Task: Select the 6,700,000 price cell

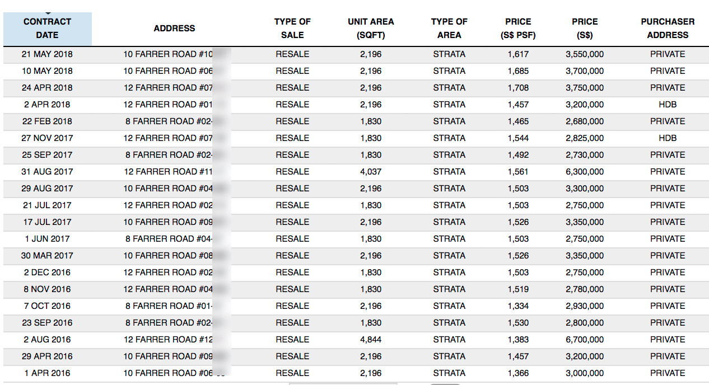Action: 585,340
